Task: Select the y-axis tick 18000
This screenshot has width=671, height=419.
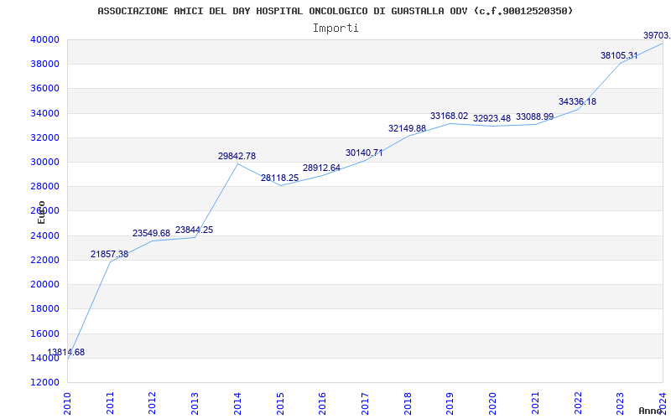Action: pyautogui.click(x=44, y=308)
